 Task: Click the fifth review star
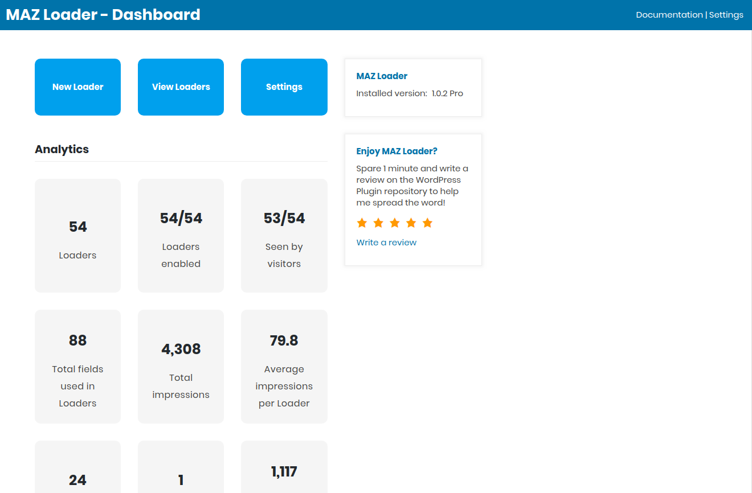428,223
